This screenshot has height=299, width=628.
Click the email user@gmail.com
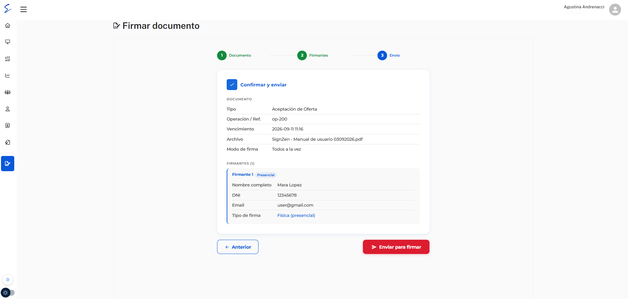point(295,205)
